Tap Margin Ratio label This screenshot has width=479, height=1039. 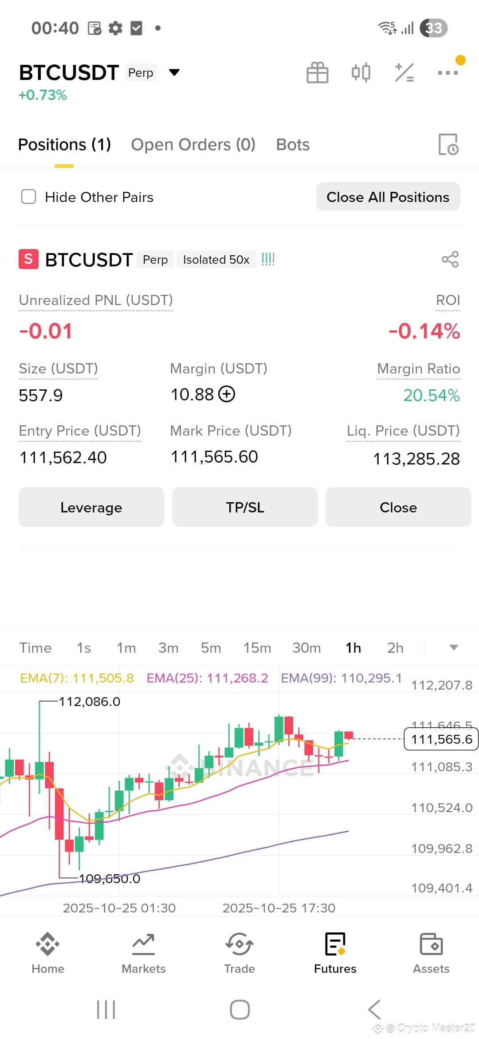[419, 369]
